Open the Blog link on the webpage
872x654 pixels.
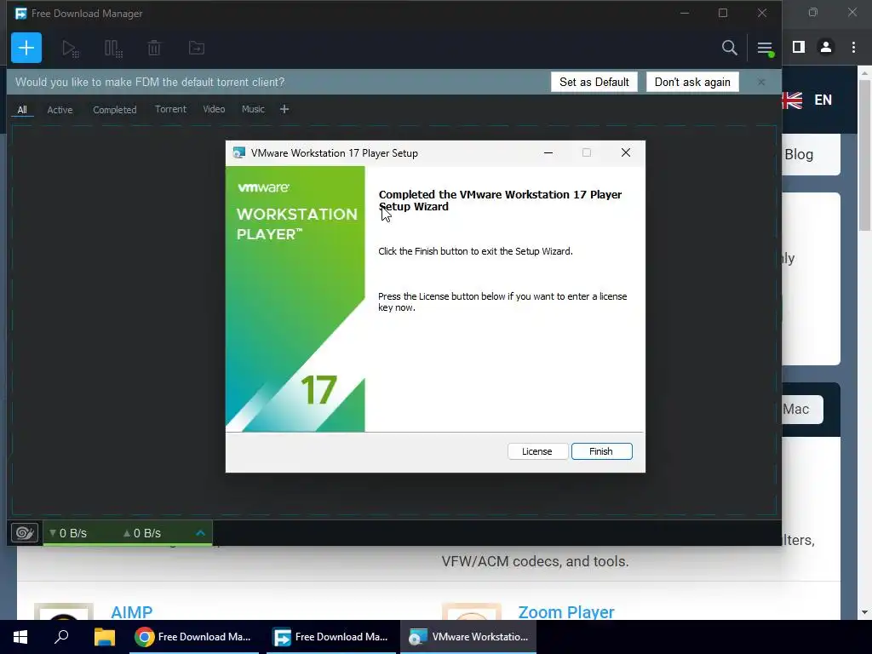[x=799, y=154]
